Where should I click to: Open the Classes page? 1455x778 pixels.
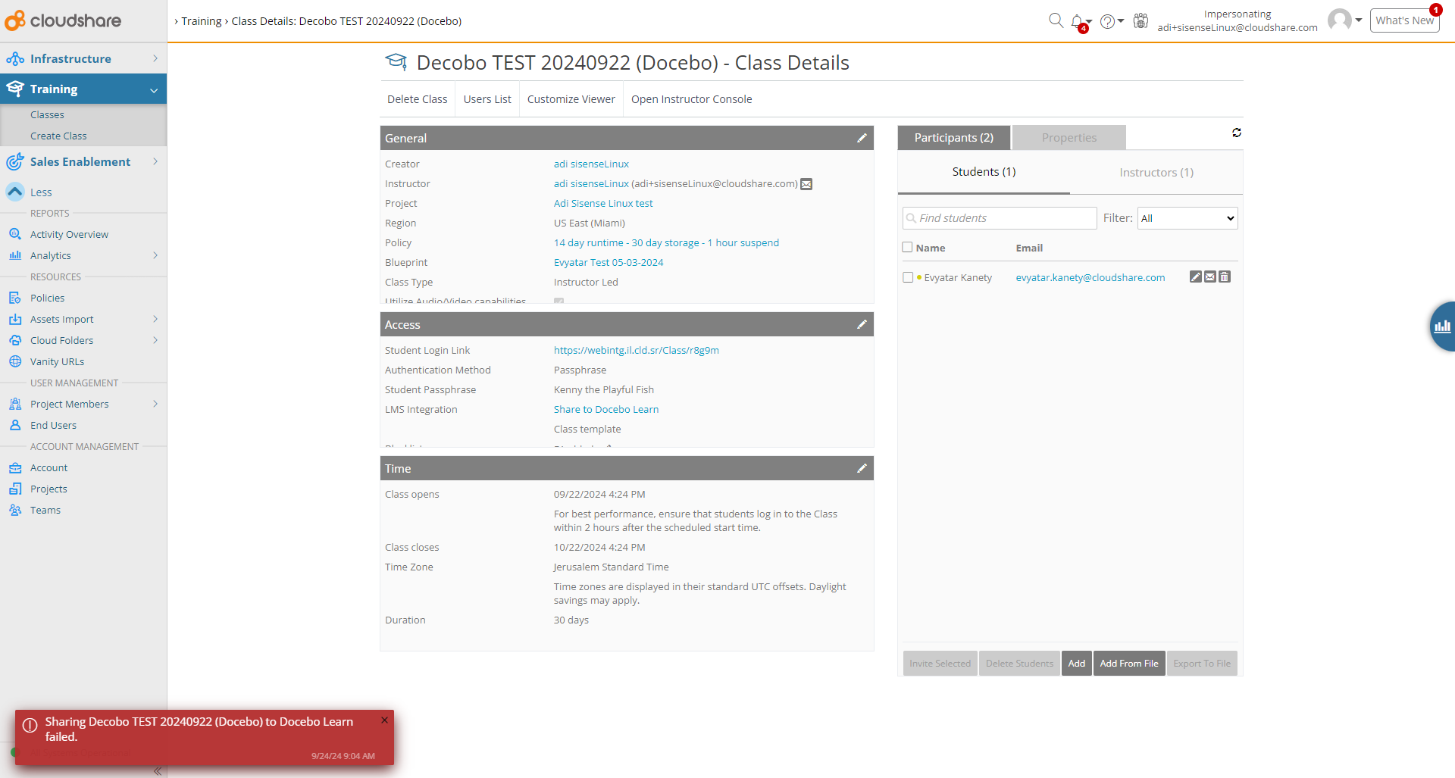47,114
